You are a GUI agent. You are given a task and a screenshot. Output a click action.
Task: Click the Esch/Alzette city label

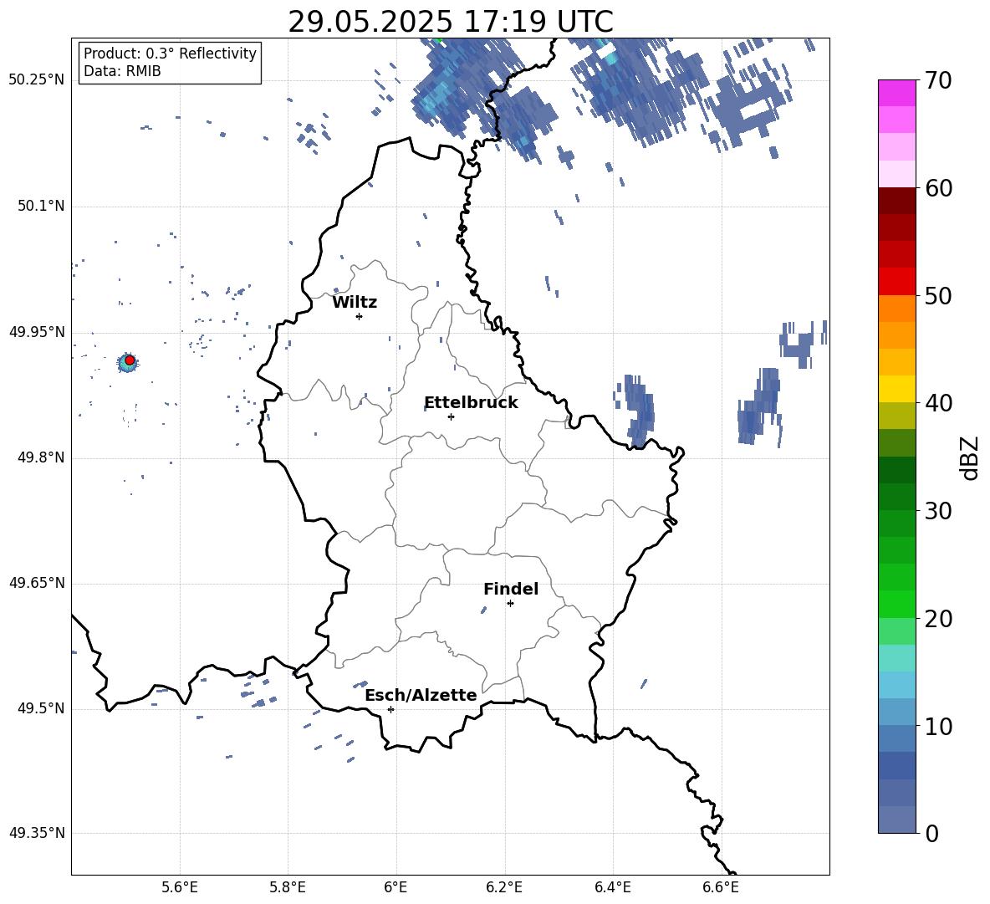(421, 695)
